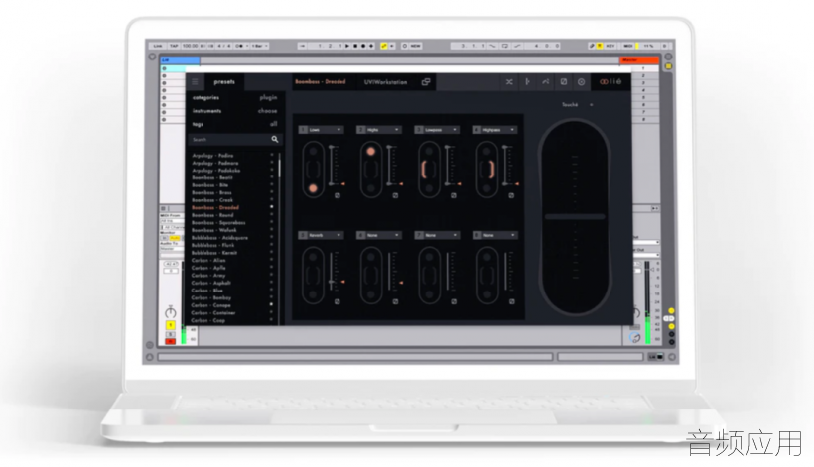
Task: Open the slot 4 Highpass dropdown
Action: point(494,130)
